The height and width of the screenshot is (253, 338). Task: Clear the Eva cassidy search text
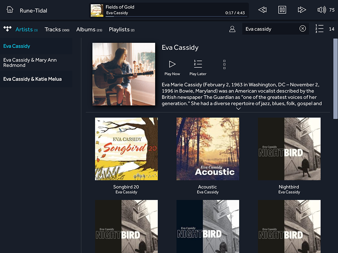(303, 28)
